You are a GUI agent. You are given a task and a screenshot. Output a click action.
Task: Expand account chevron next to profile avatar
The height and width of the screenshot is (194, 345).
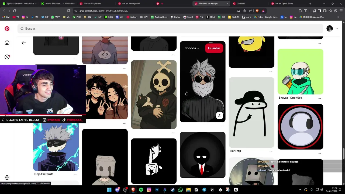337,29
